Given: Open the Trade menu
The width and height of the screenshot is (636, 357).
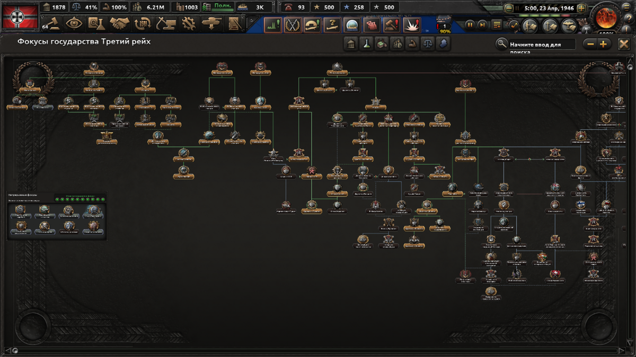Looking at the screenshot, I should [x=143, y=24].
